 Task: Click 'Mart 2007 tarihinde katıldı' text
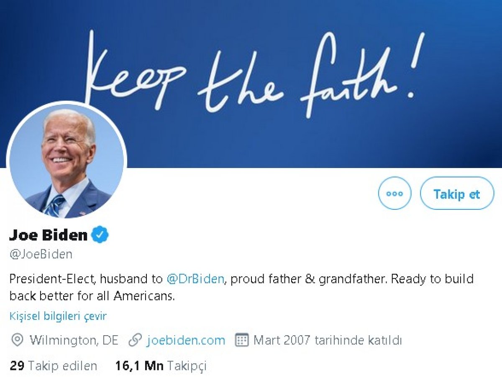click(x=328, y=340)
